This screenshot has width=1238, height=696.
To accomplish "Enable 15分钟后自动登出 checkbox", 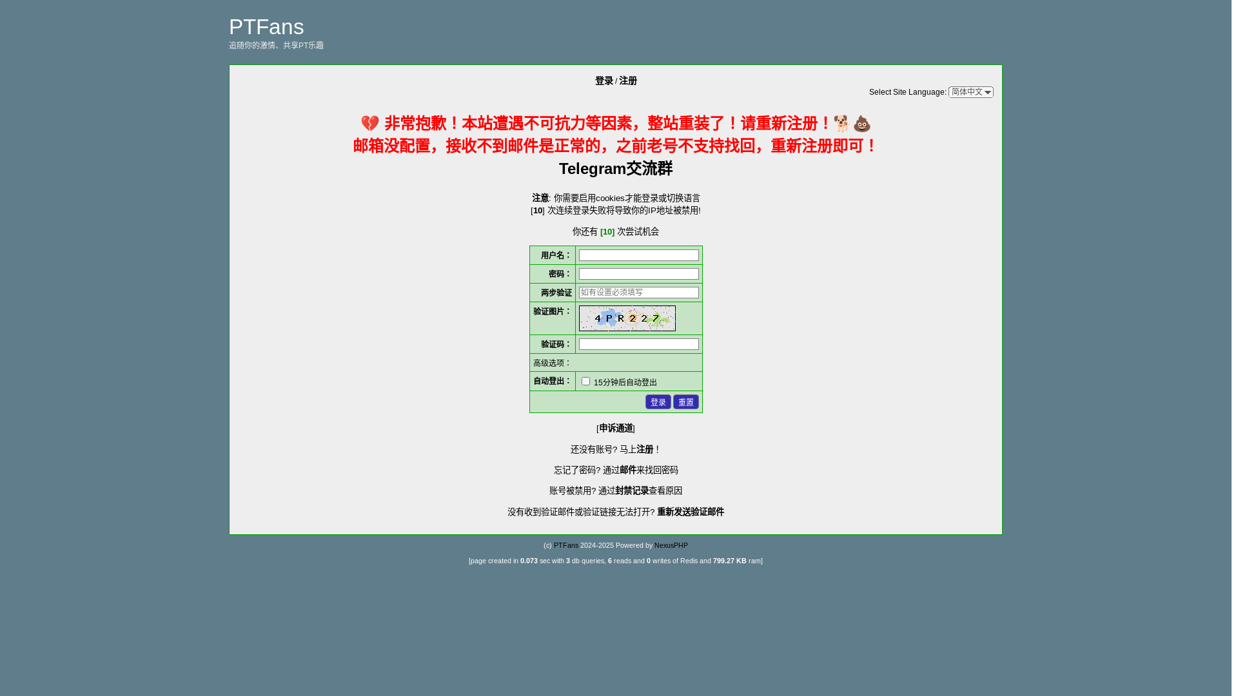I will [585, 382].
